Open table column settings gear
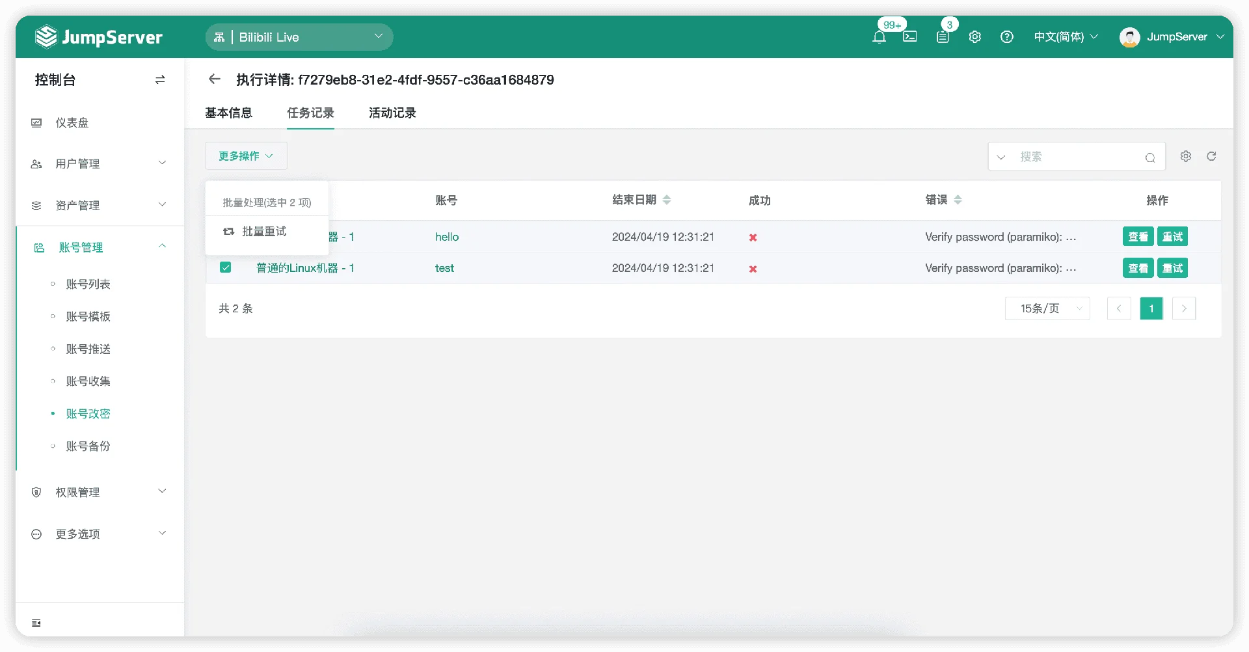The image size is (1249, 652). point(1186,156)
